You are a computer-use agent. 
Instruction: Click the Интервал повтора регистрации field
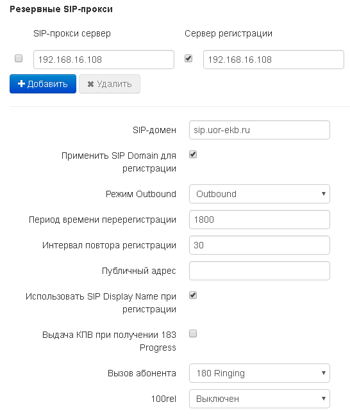pos(260,245)
